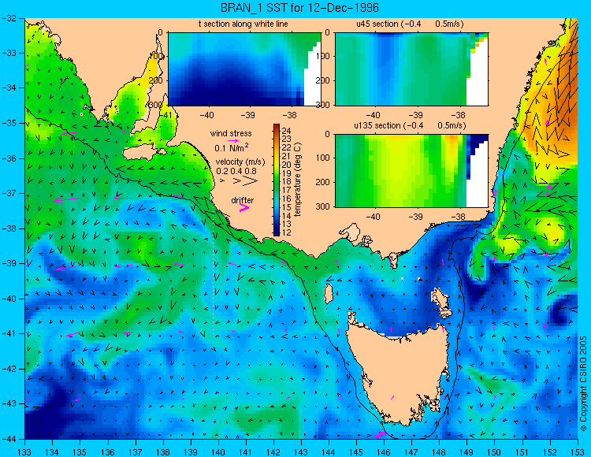This screenshot has height=457, width=591.
Task: Click the colorbar value 12
Action: pos(286,232)
